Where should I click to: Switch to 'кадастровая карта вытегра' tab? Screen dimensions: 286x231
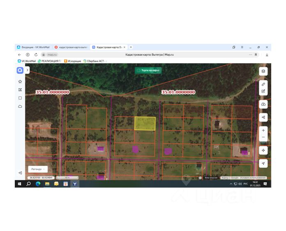[x=71, y=47]
